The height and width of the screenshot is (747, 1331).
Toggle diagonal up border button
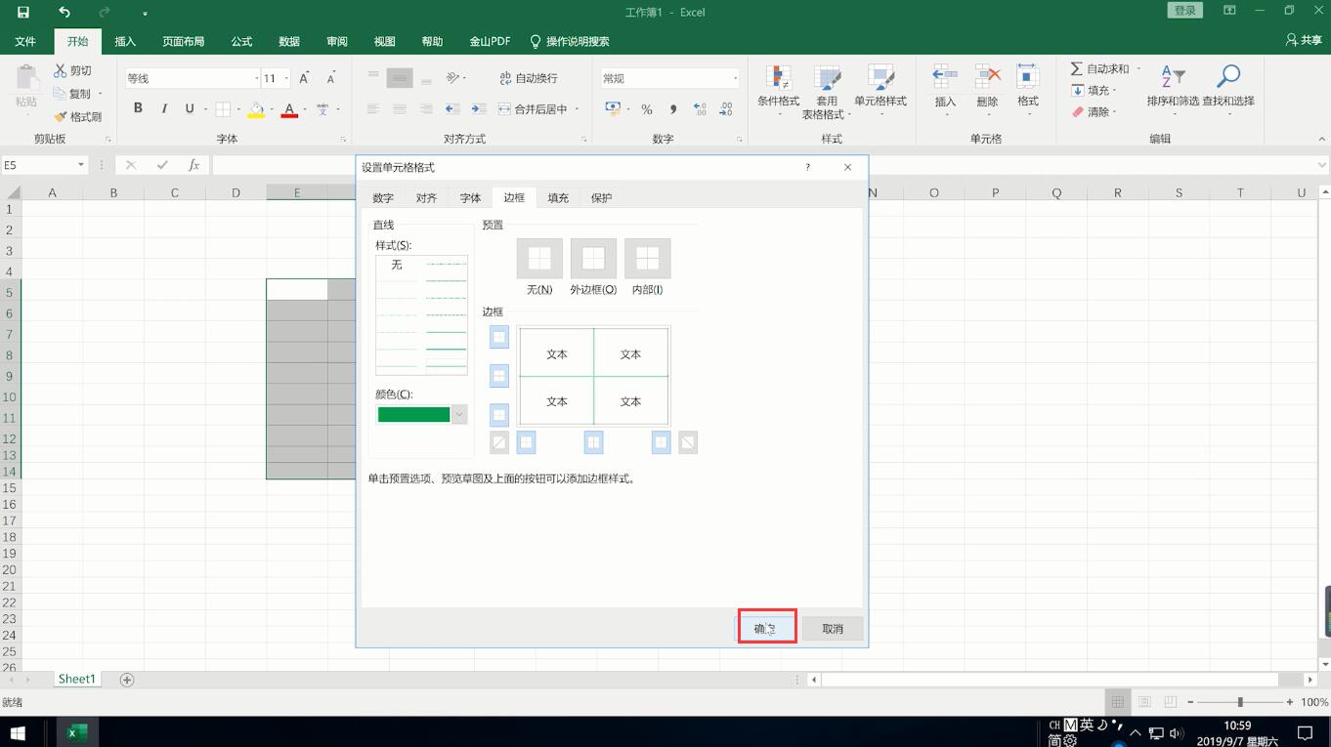(x=499, y=442)
